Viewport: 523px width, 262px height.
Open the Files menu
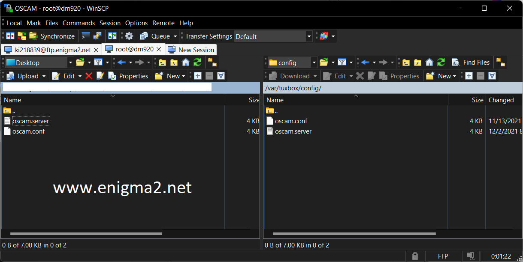(52, 23)
